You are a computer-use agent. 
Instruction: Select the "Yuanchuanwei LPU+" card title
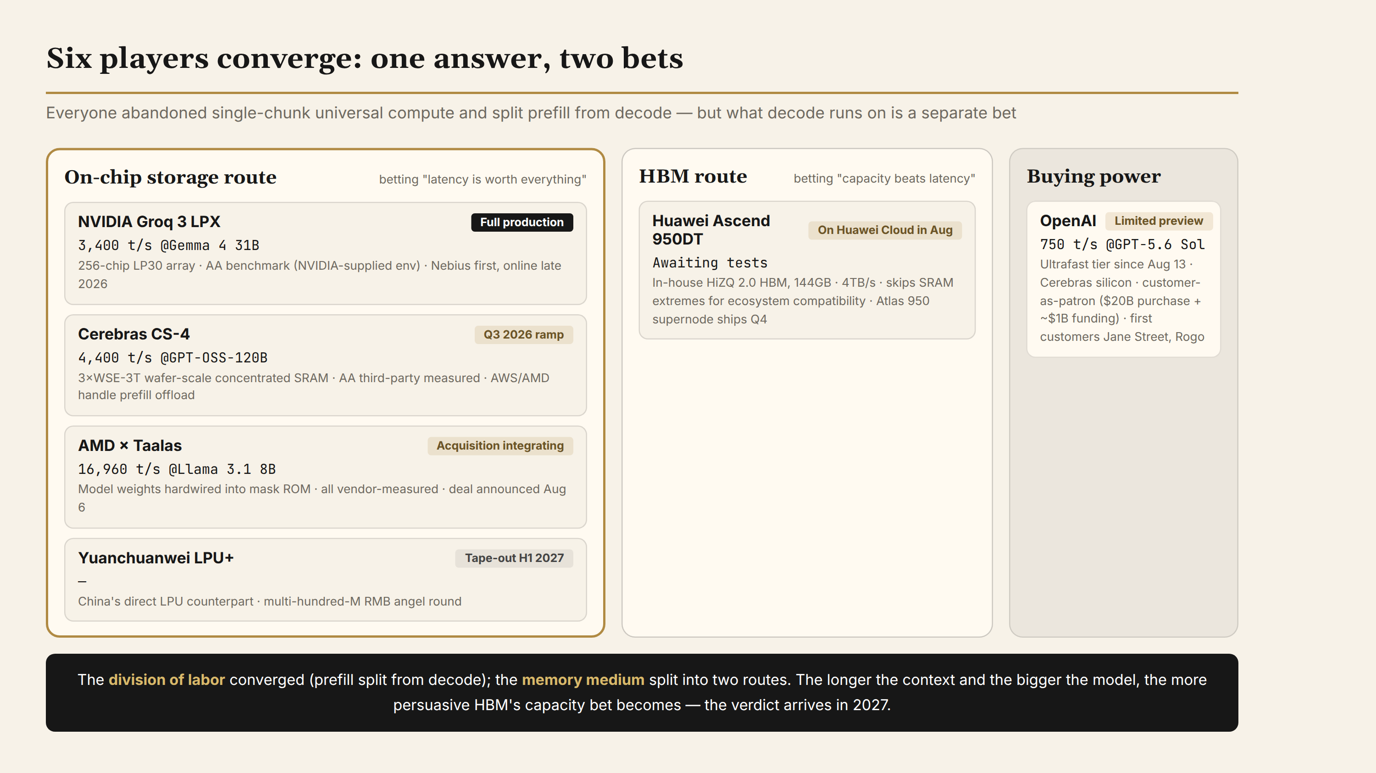(x=156, y=558)
